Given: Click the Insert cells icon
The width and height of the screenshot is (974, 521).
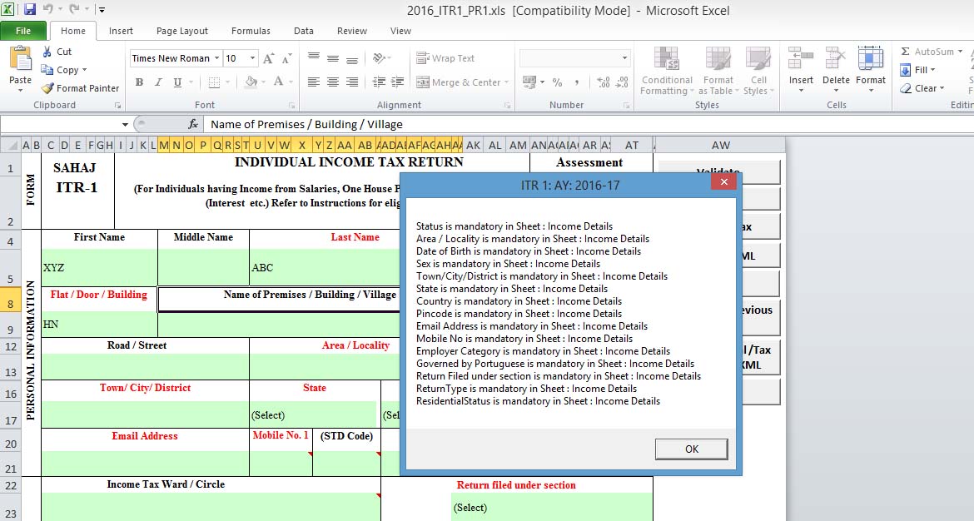Looking at the screenshot, I should pos(801,59).
